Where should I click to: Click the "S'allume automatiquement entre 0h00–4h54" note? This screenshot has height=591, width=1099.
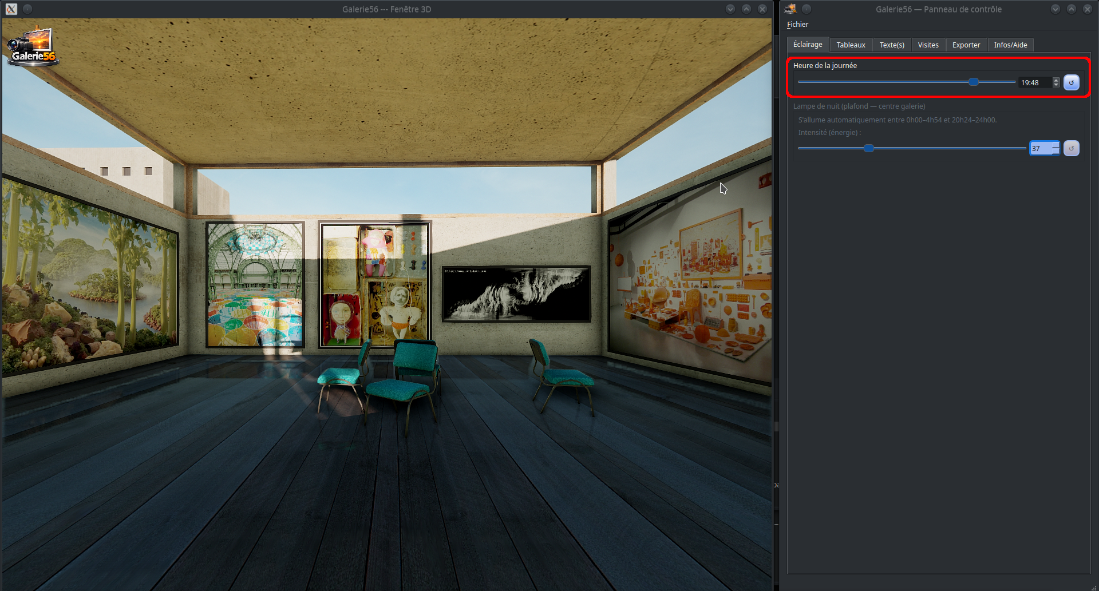897,120
